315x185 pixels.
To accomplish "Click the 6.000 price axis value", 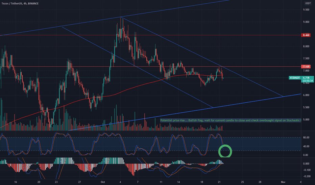I will [306, 95].
